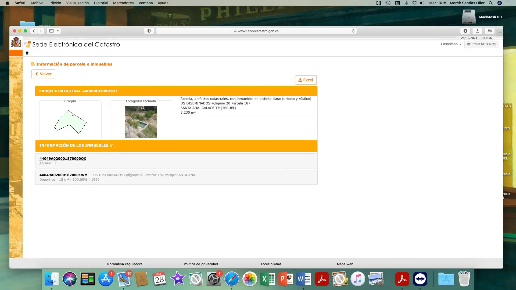Viewport: 516px width, 290px height.
Task: Open Calendar showing 28 in the Dock
Action: point(160,279)
